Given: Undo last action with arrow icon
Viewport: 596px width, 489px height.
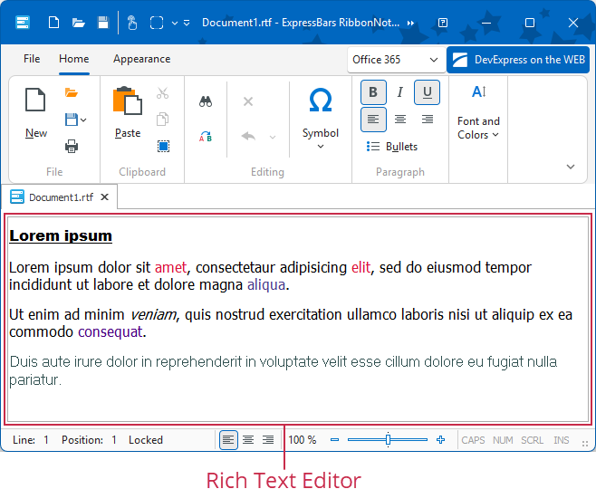Looking at the screenshot, I should (248, 136).
